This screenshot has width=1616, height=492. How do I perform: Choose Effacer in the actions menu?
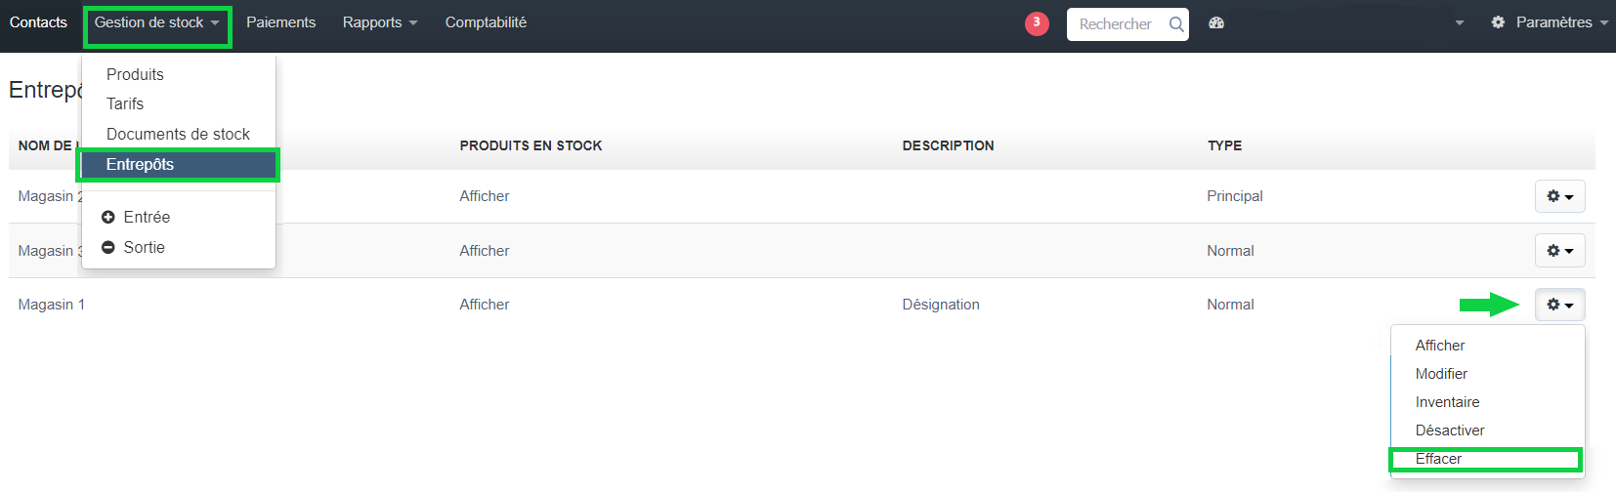tap(1438, 459)
